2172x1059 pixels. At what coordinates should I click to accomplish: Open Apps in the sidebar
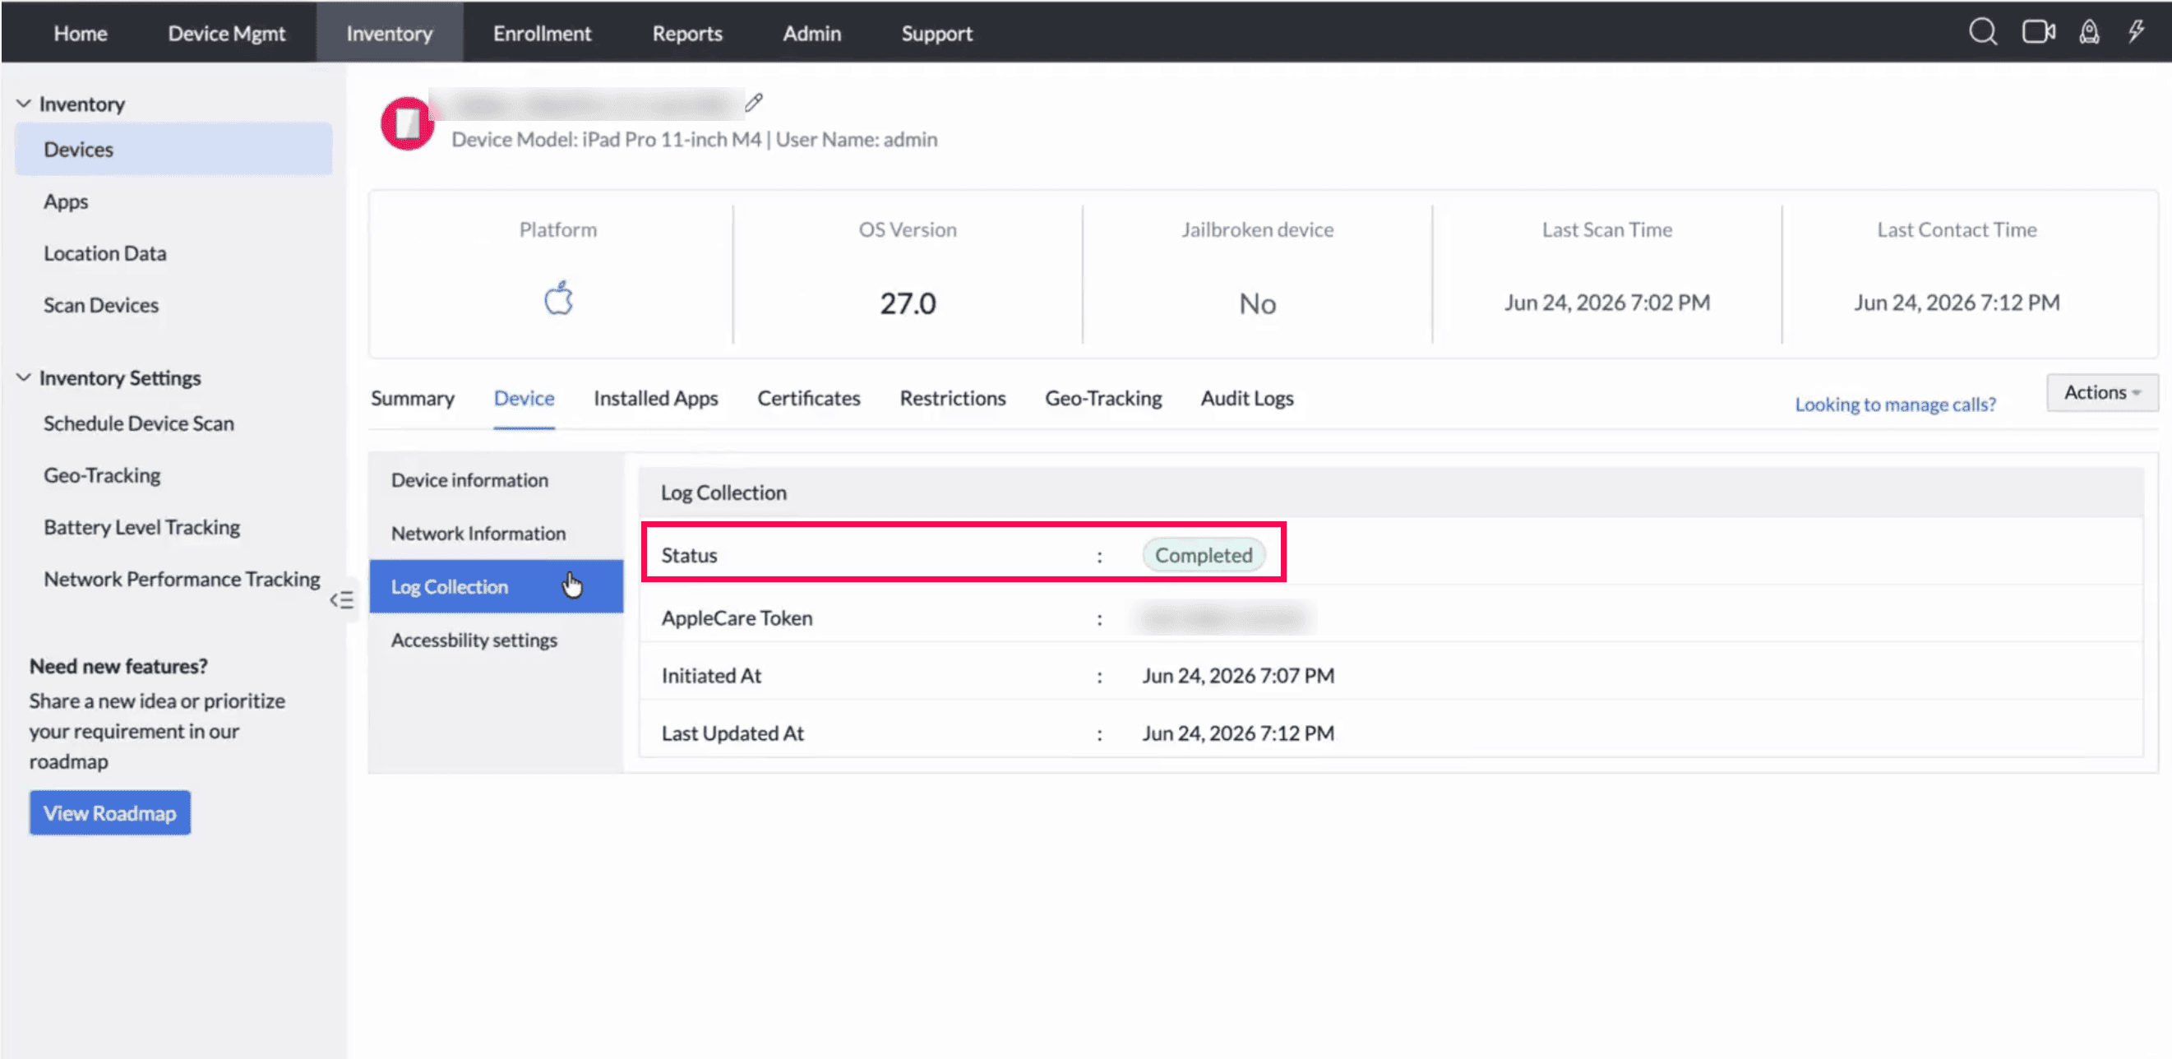[66, 201]
